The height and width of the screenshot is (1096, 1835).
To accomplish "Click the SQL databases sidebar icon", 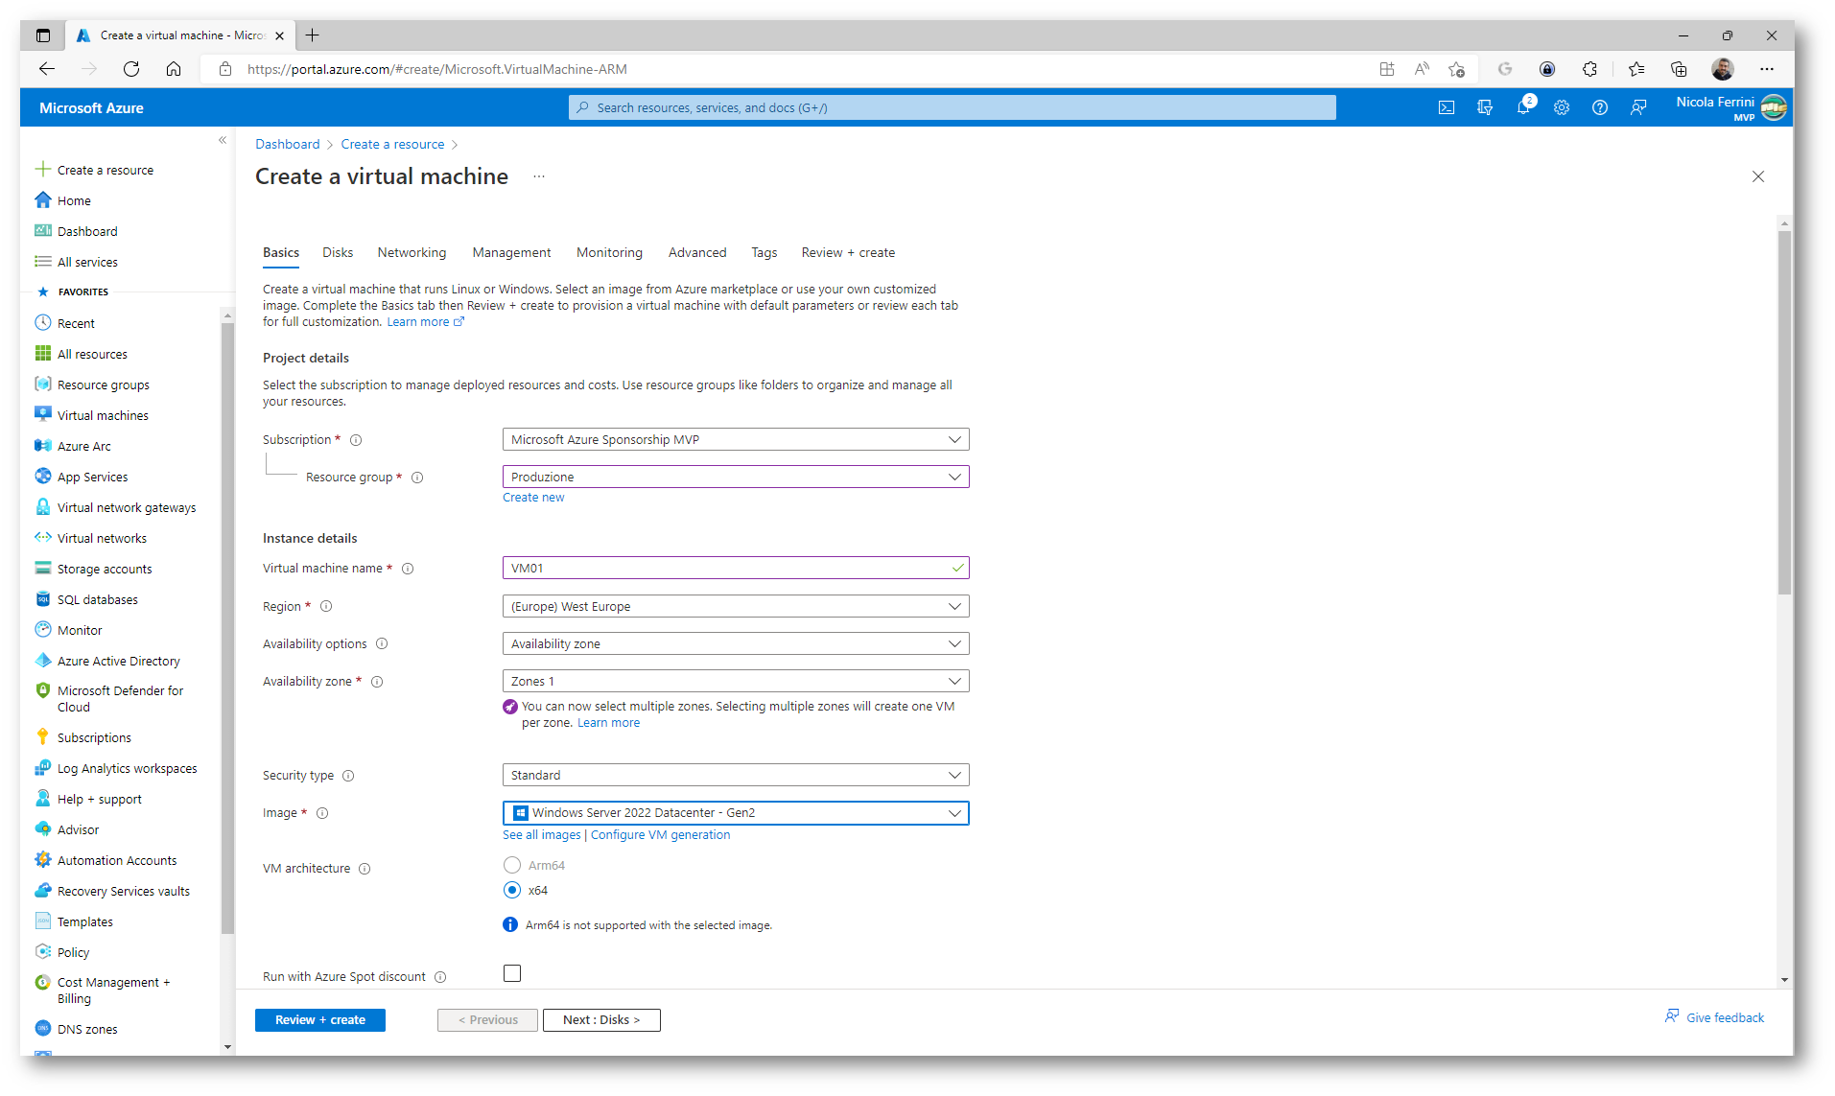I will [43, 598].
